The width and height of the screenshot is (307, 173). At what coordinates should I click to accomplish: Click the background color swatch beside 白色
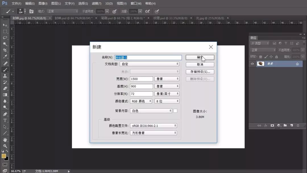pyautogui.click(x=175, y=111)
